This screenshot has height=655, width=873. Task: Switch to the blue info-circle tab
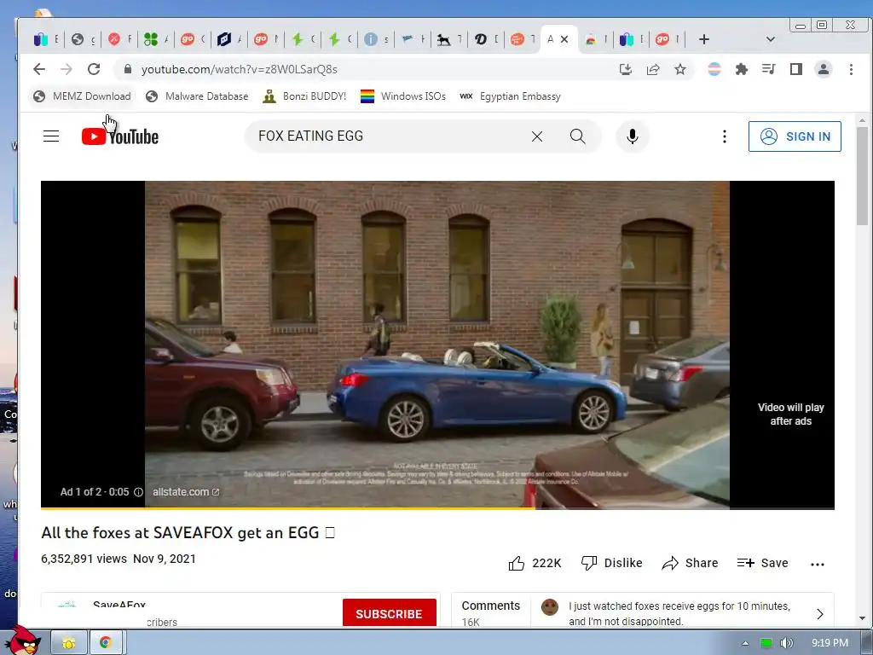pyautogui.click(x=376, y=39)
